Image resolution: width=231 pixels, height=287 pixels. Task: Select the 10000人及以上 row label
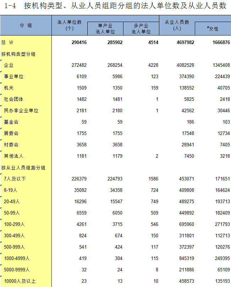click(20, 281)
